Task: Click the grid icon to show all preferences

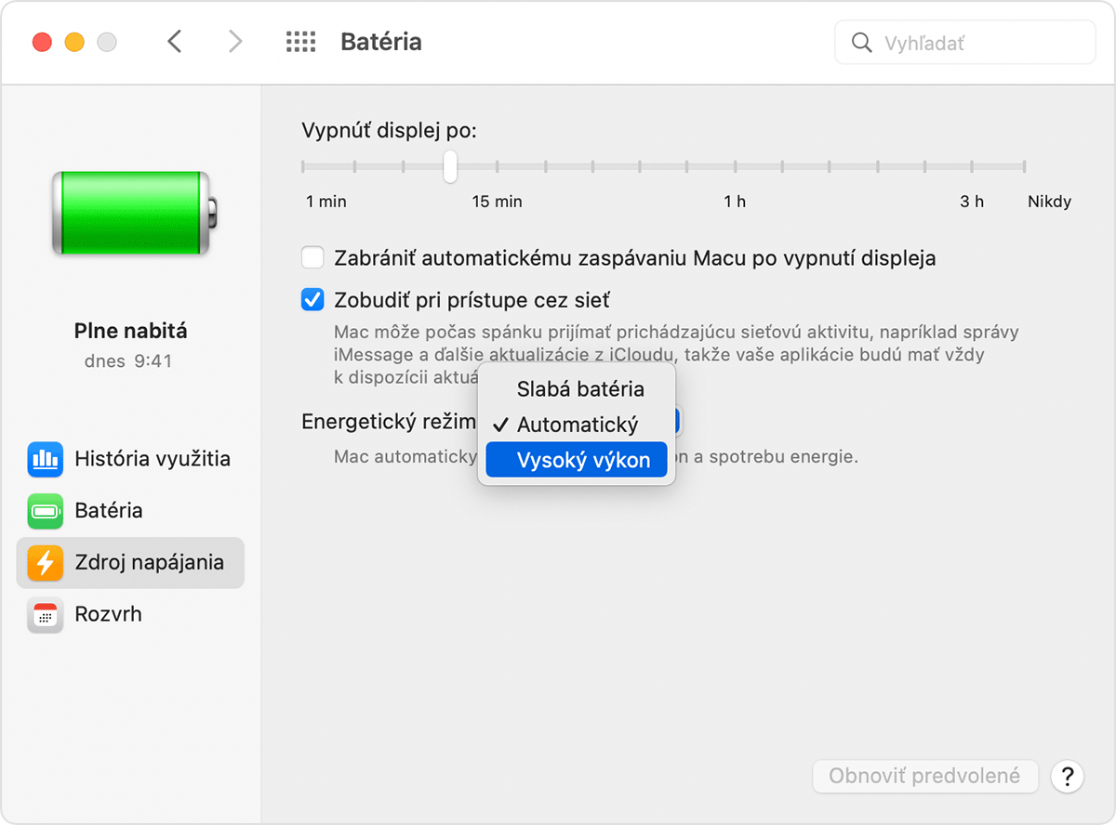Action: point(300,41)
